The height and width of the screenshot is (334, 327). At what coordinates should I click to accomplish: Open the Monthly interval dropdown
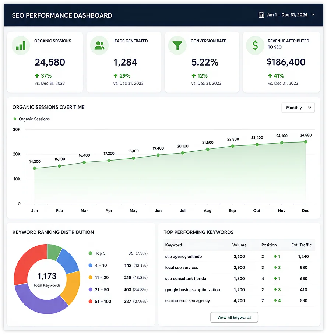point(298,108)
